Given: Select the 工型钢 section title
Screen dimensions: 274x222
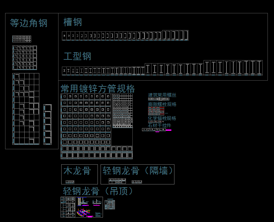Looking at the screenshot, I should 77,56.
